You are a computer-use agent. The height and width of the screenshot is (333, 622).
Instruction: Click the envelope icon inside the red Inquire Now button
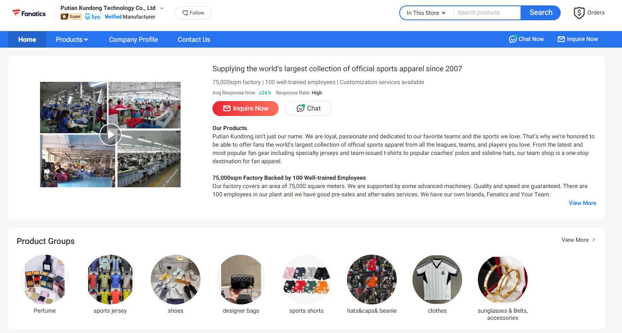pos(227,108)
